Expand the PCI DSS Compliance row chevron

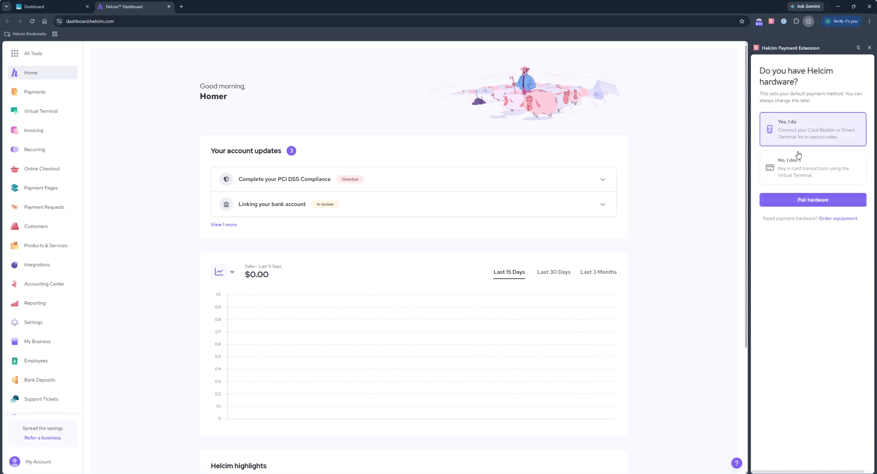[x=602, y=179]
